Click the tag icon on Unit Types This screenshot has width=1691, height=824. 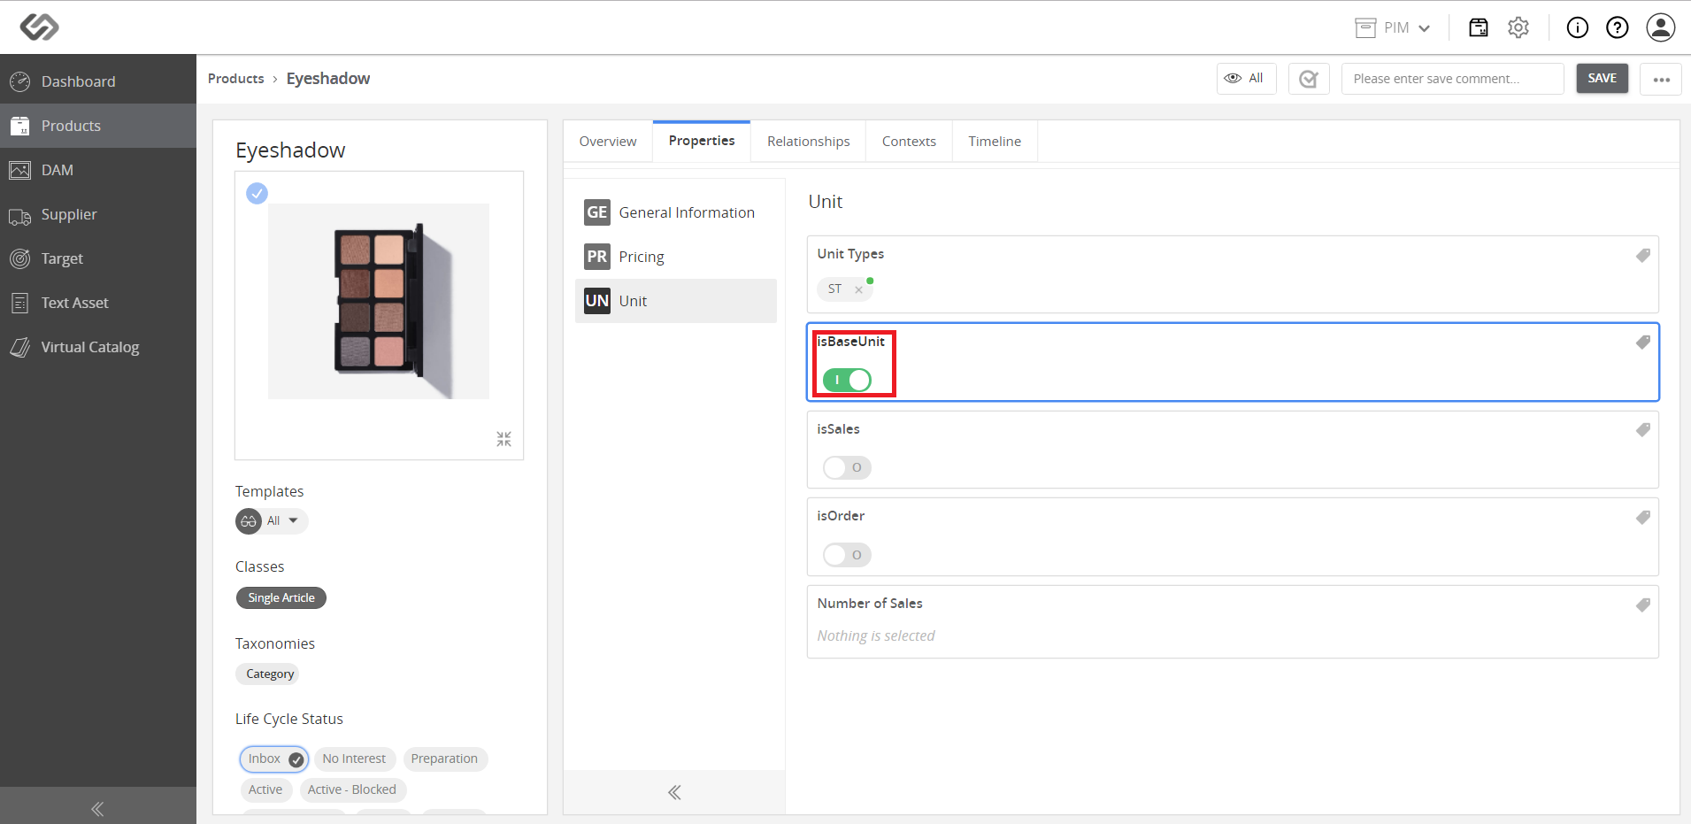[1643, 255]
